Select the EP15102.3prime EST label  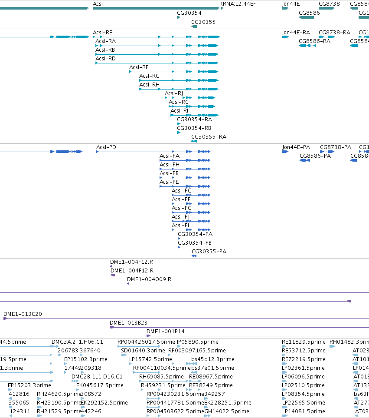click(86, 359)
